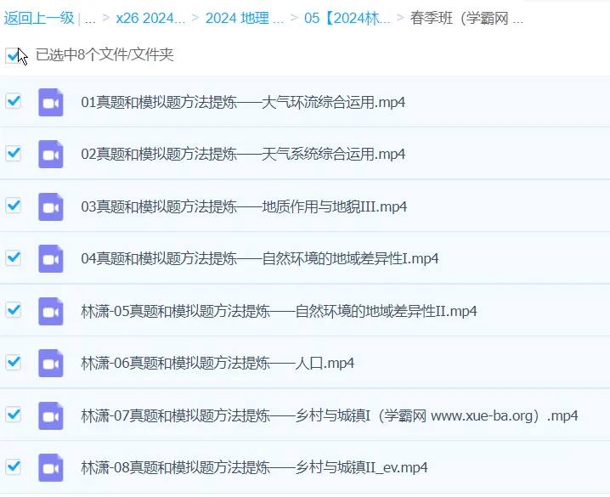The width and height of the screenshot is (610, 497).
Task: Toggle the select-all checkbox beside 已选中8个文件
Action: pyautogui.click(x=13, y=55)
